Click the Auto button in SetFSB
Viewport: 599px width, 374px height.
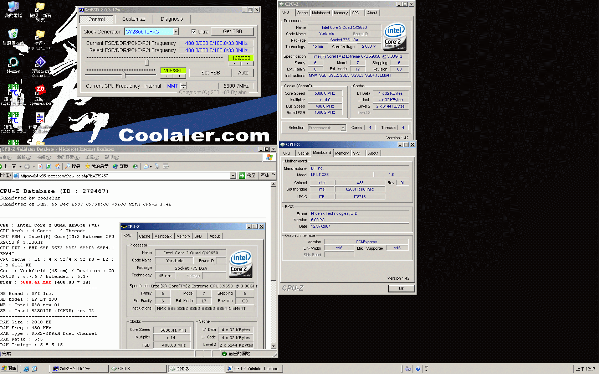[243, 73]
